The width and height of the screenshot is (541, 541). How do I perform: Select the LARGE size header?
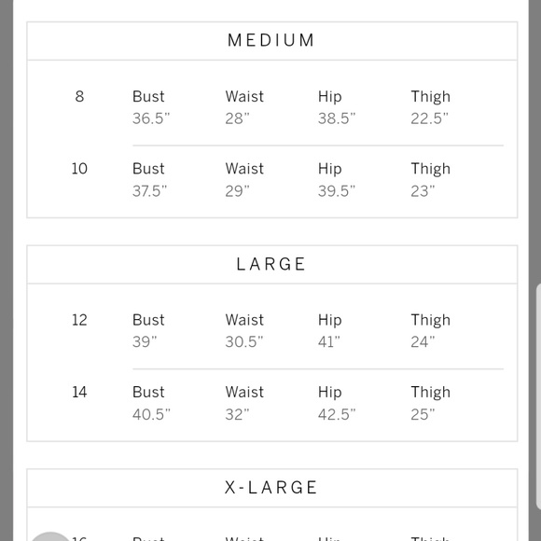coord(271,264)
